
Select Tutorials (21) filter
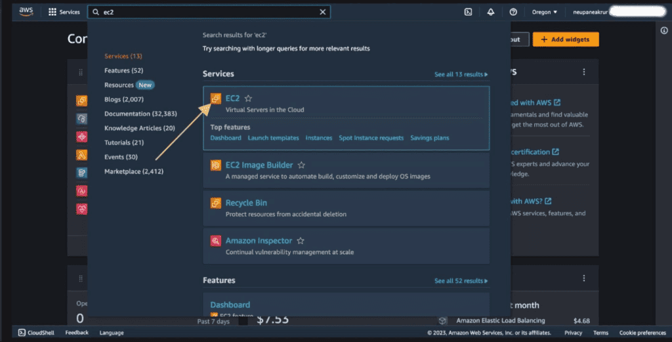pos(124,142)
